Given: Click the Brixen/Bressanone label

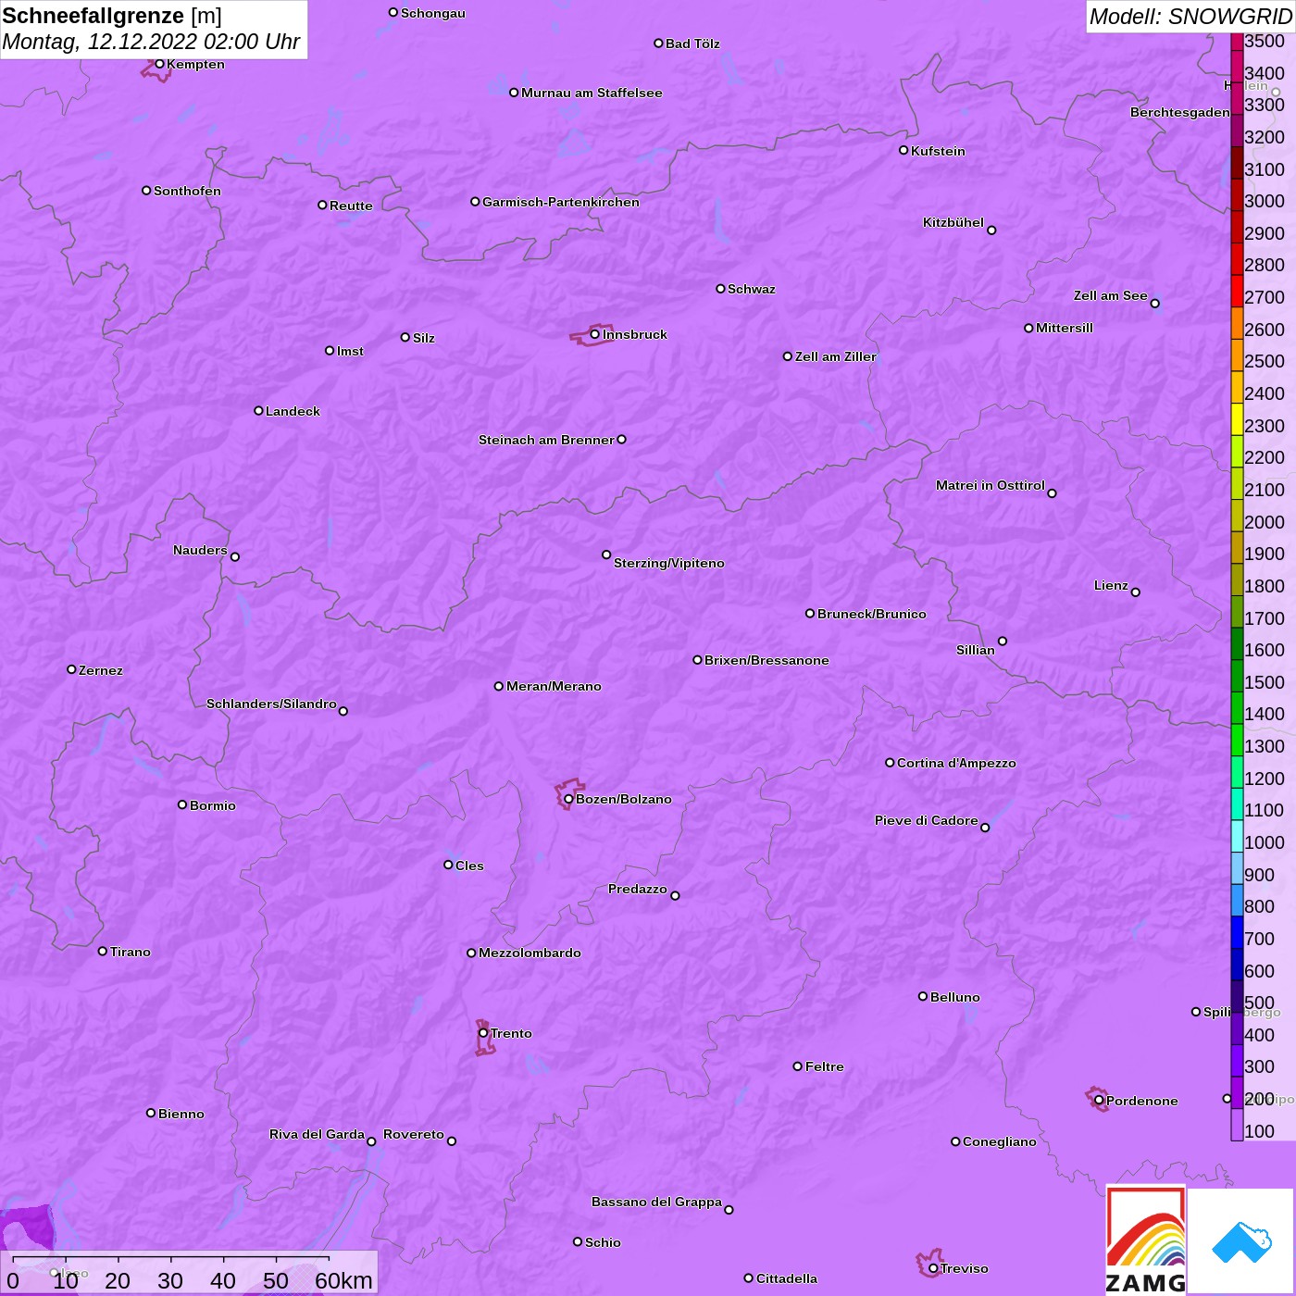Looking at the screenshot, I should coord(766,660).
